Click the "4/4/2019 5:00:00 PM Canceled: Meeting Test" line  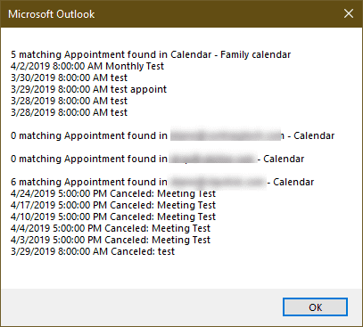pos(111,228)
